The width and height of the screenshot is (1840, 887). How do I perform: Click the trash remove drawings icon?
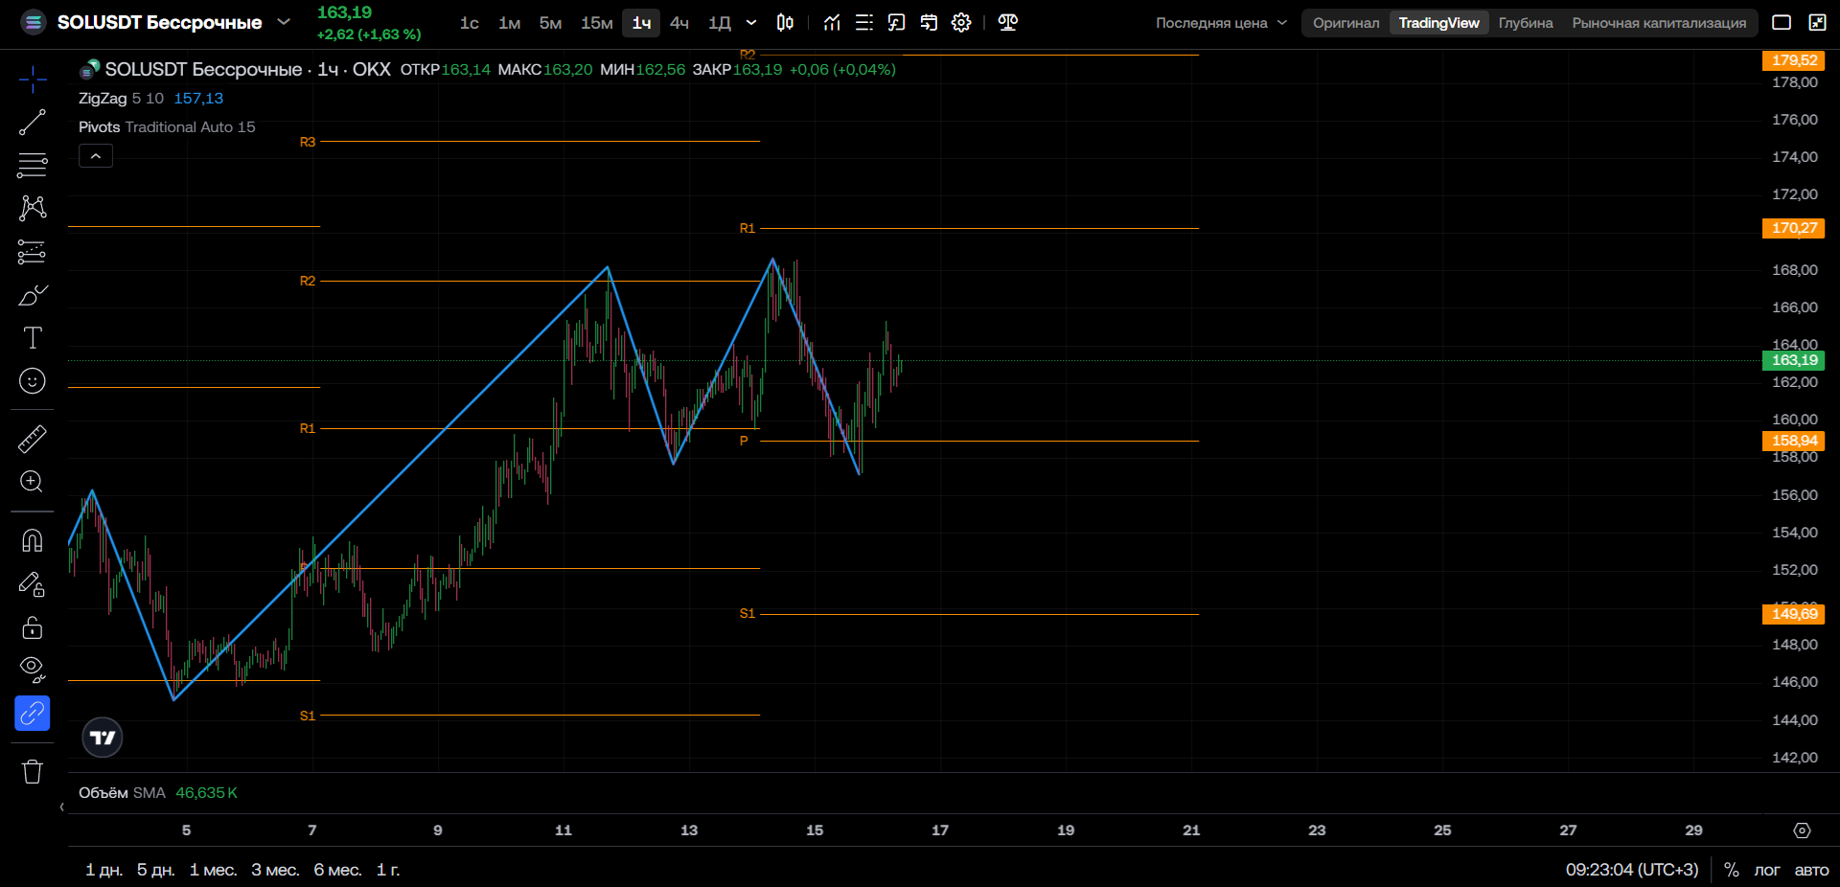pyautogui.click(x=33, y=772)
